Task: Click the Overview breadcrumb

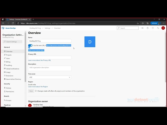Action: [57, 28]
